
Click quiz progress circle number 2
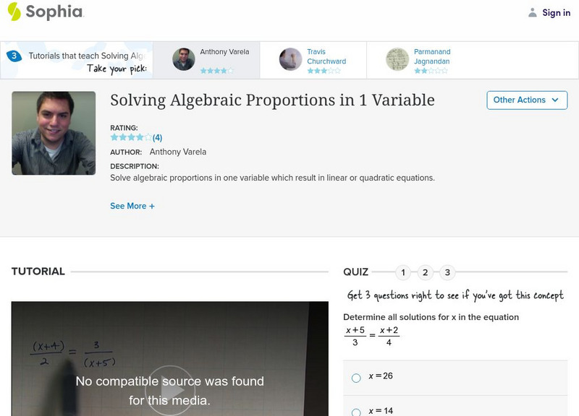coord(426,272)
